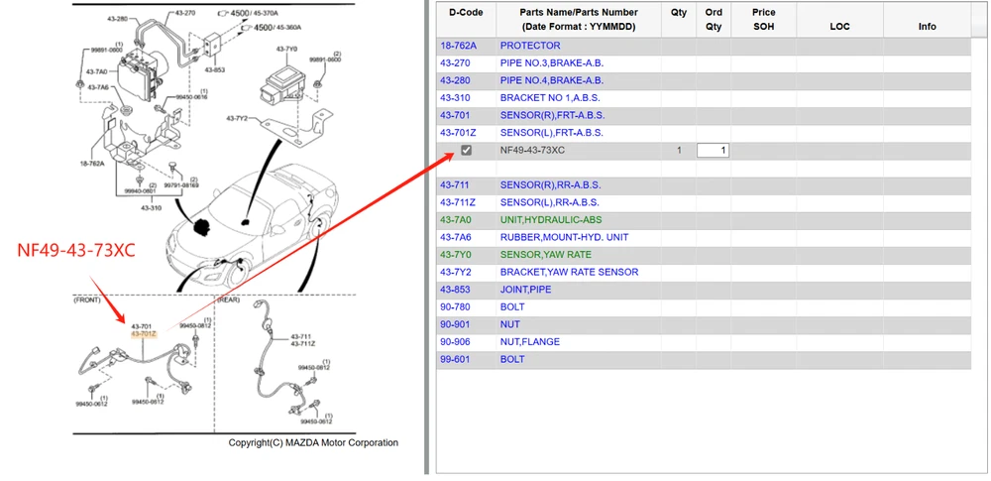Click highlighted 43-701Z label in diagram
This screenshot has width=991, height=481.
pyautogui.click(x=143, y=334)
